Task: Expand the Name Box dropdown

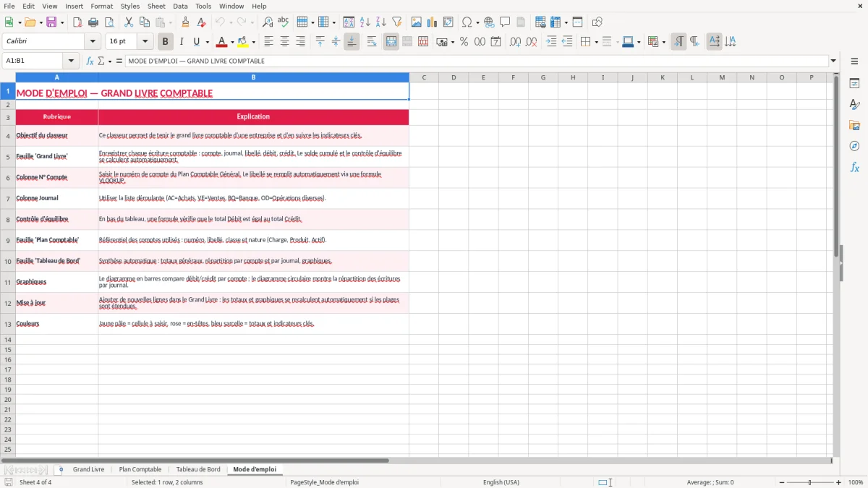Action: pos(71,61)
